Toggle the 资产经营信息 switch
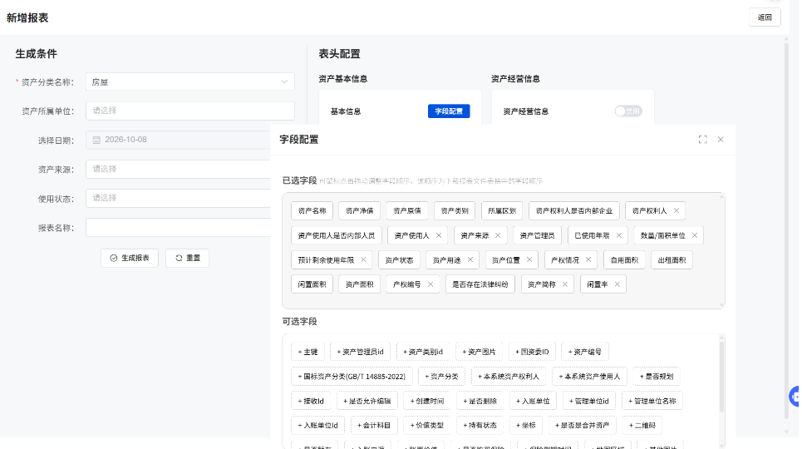The width and height of the screenshot is (802, 449). tap(628, 111)
